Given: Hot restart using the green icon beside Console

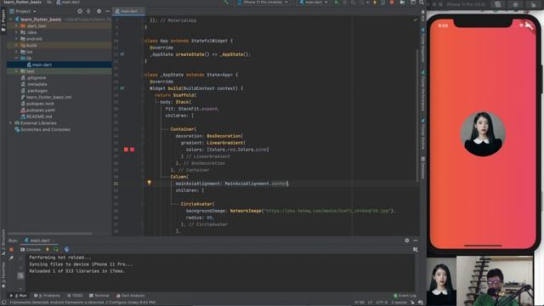Looking at the screenshot, I should click(56, 249).
